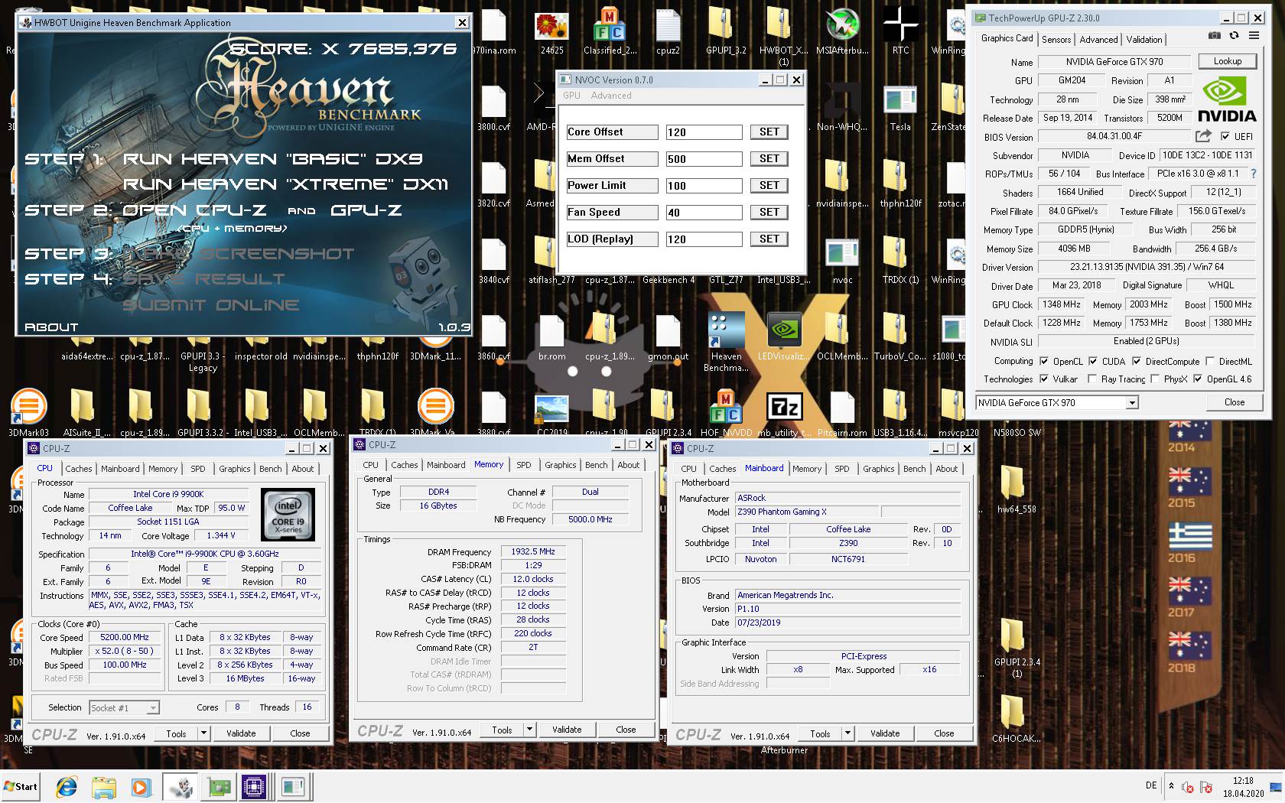Click the 7z icon mb_utility archive
The image size is (1285, 803).
tap(784, 407)
